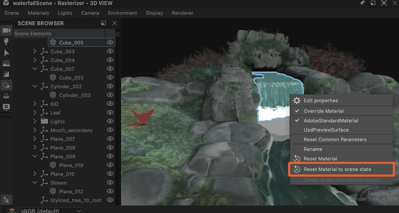Collapse the Plane_009 node
The image size is (399, 213).
(x=35, y=156)
